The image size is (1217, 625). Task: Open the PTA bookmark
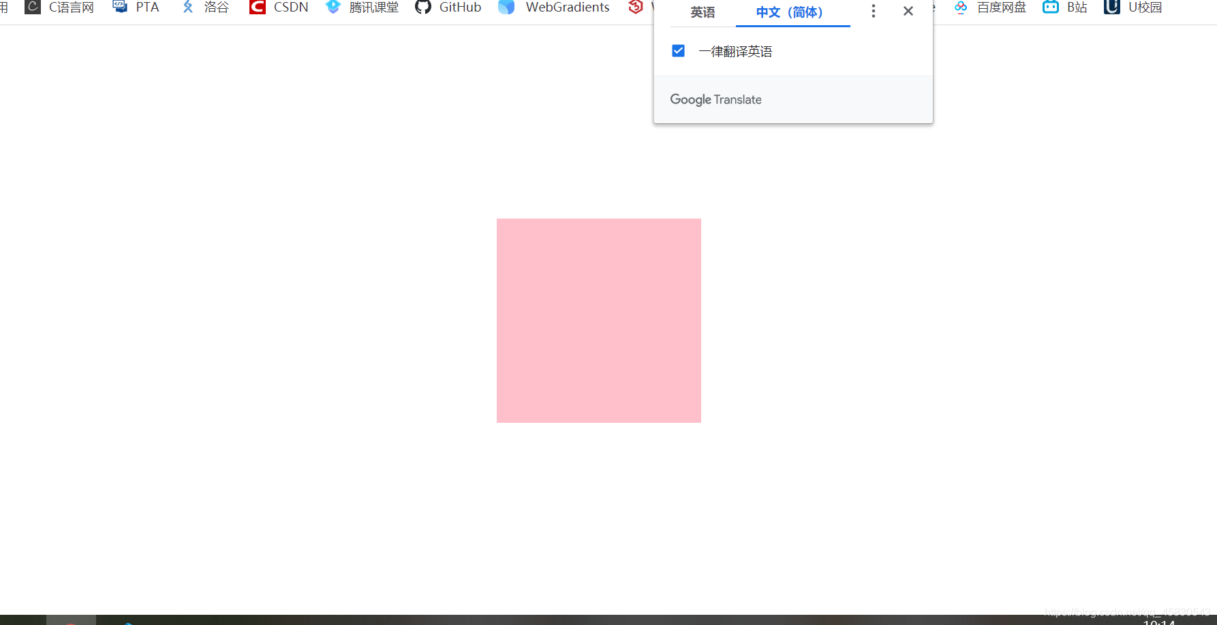click(x=136, y=7)
